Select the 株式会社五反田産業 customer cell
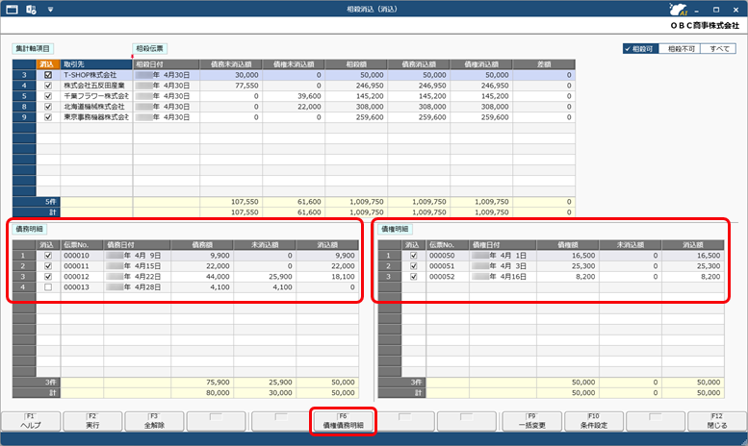This screenshot has height=446, width=748. pos(96,86)
